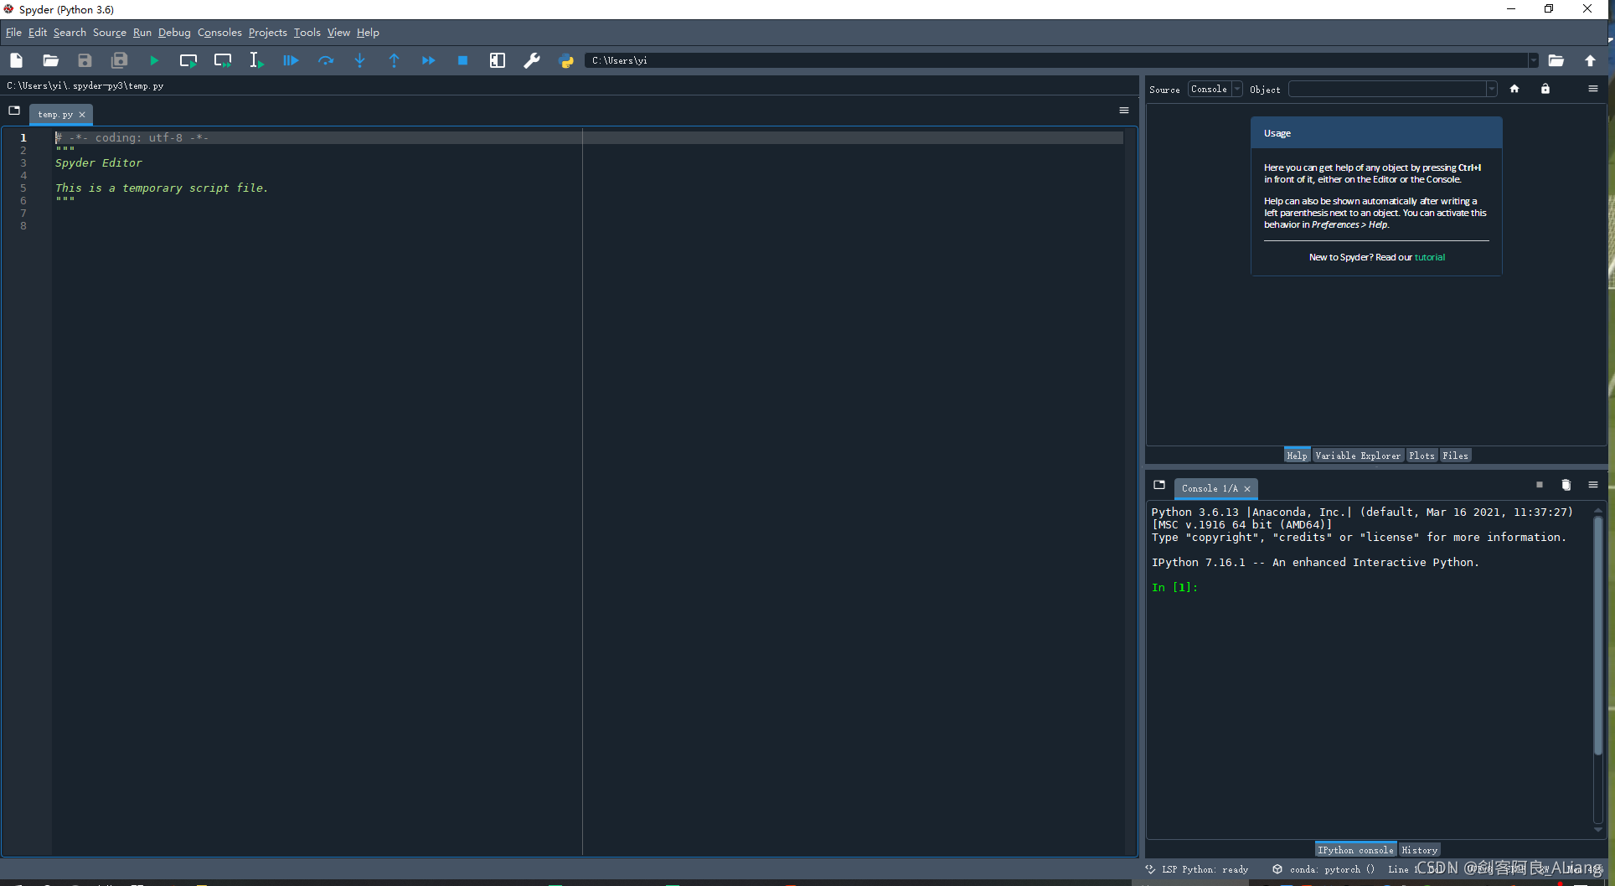This screenshot has height=886, width=1615.
Task: Select the IPython console bottom tab
Action: coord(1355,850)
